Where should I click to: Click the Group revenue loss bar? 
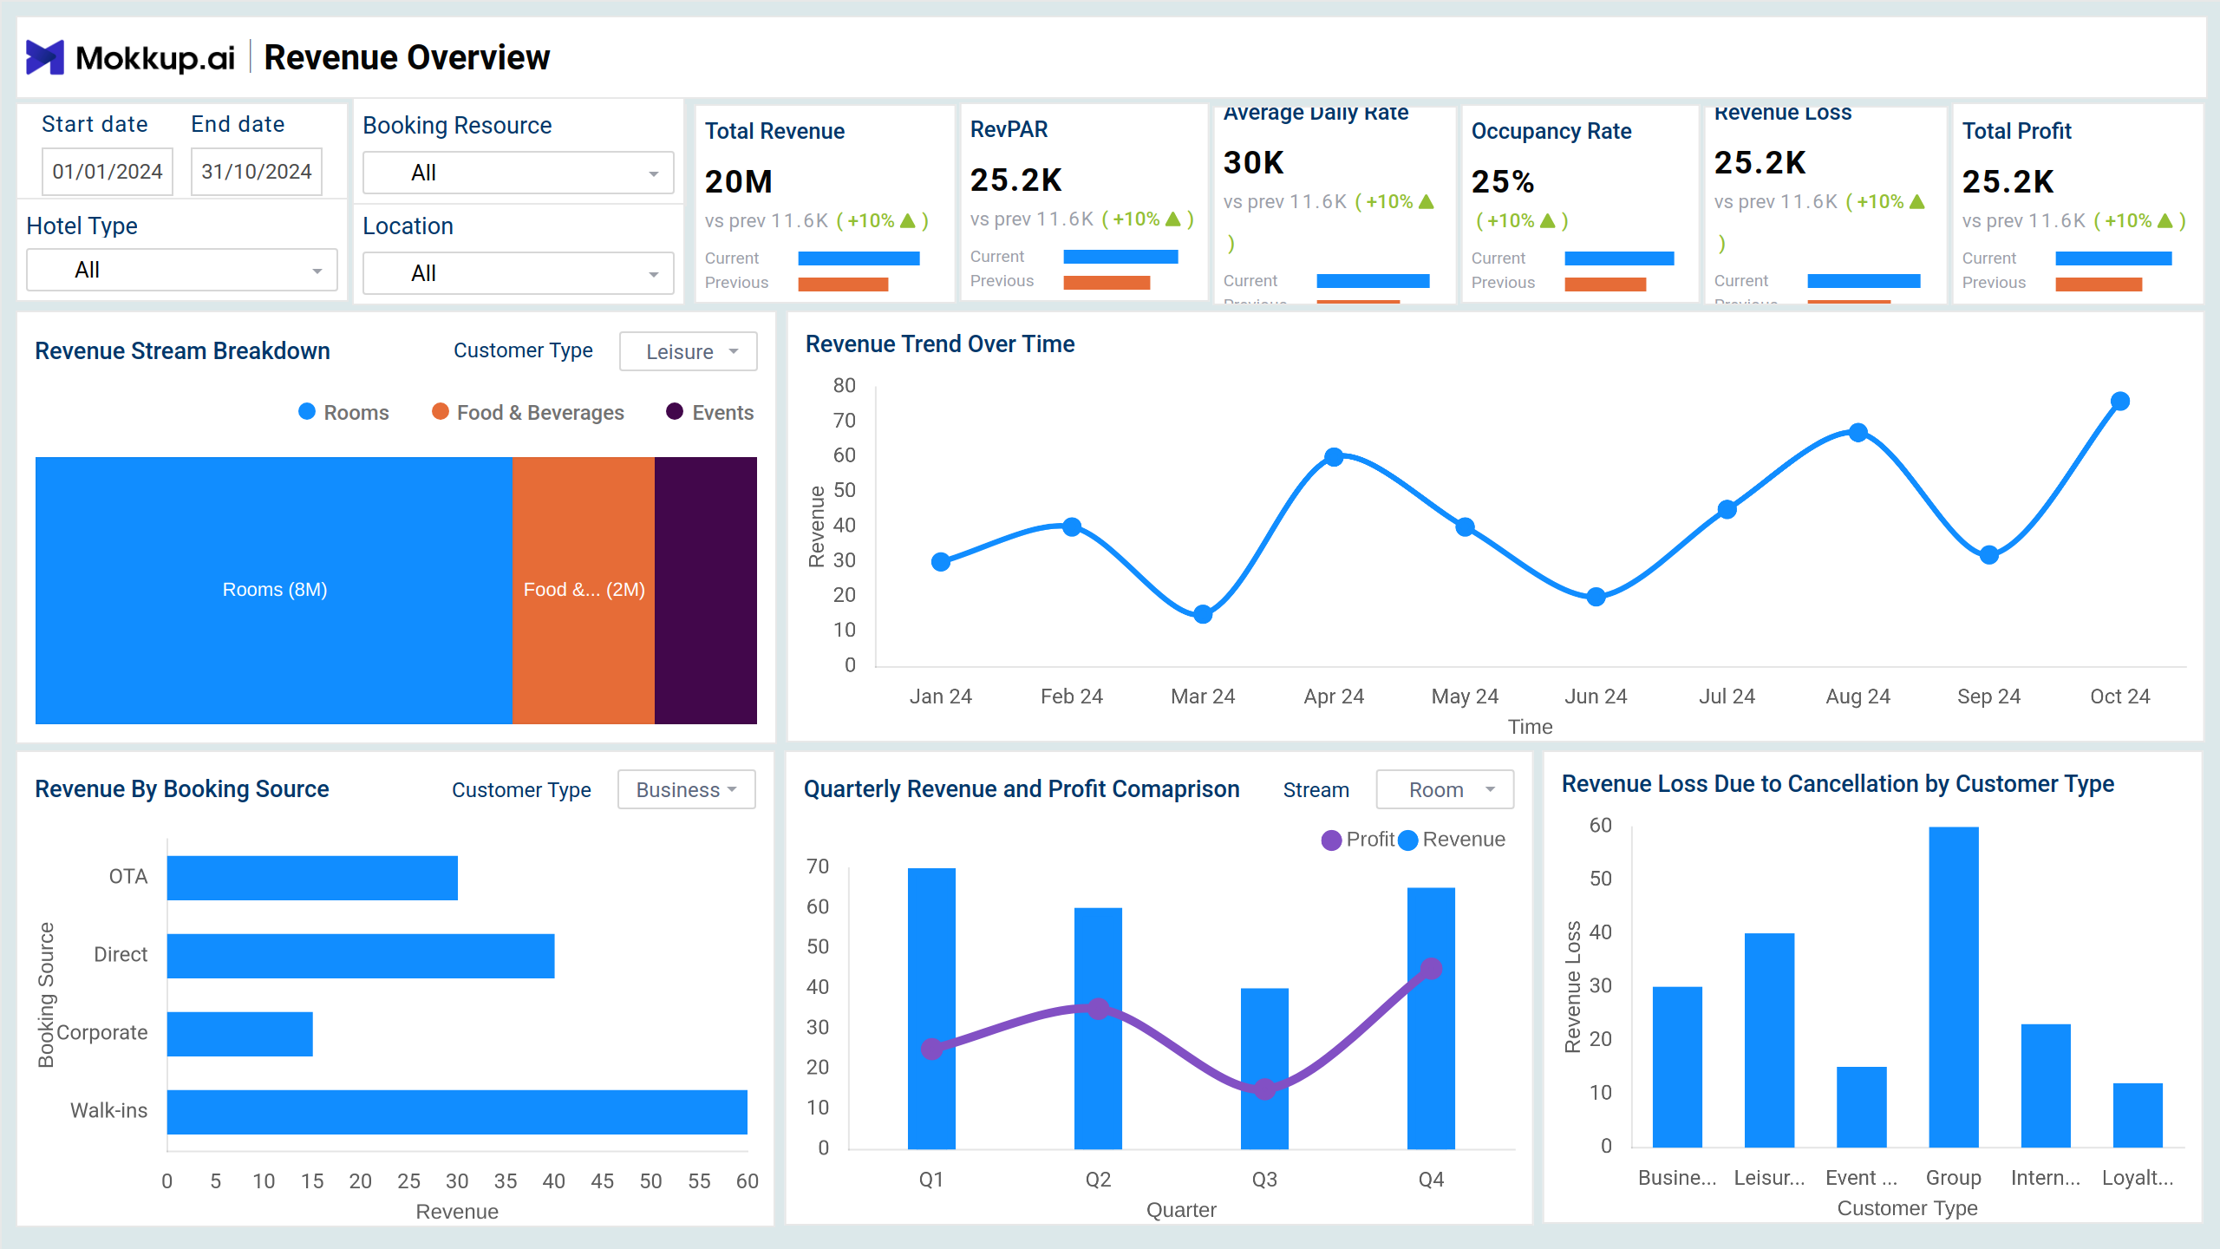click(x=1954, y=987)
